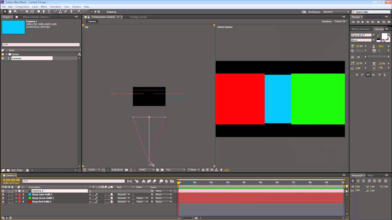The width and height of the screenshot is (392, 220).
Task: Open the magnification ratio dropdown
Action: point(98,170)
